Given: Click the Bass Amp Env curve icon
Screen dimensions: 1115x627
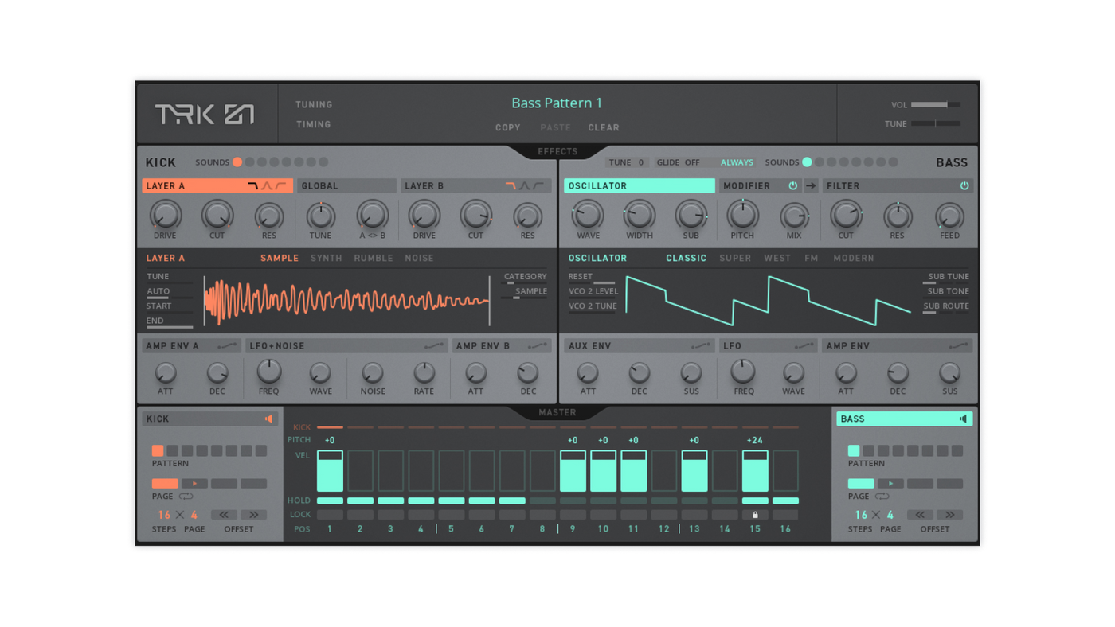Looking at the screenshot, I should tap(959, 346).
